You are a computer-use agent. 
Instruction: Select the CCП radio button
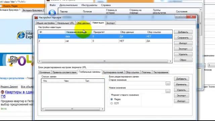pos(112,103)
